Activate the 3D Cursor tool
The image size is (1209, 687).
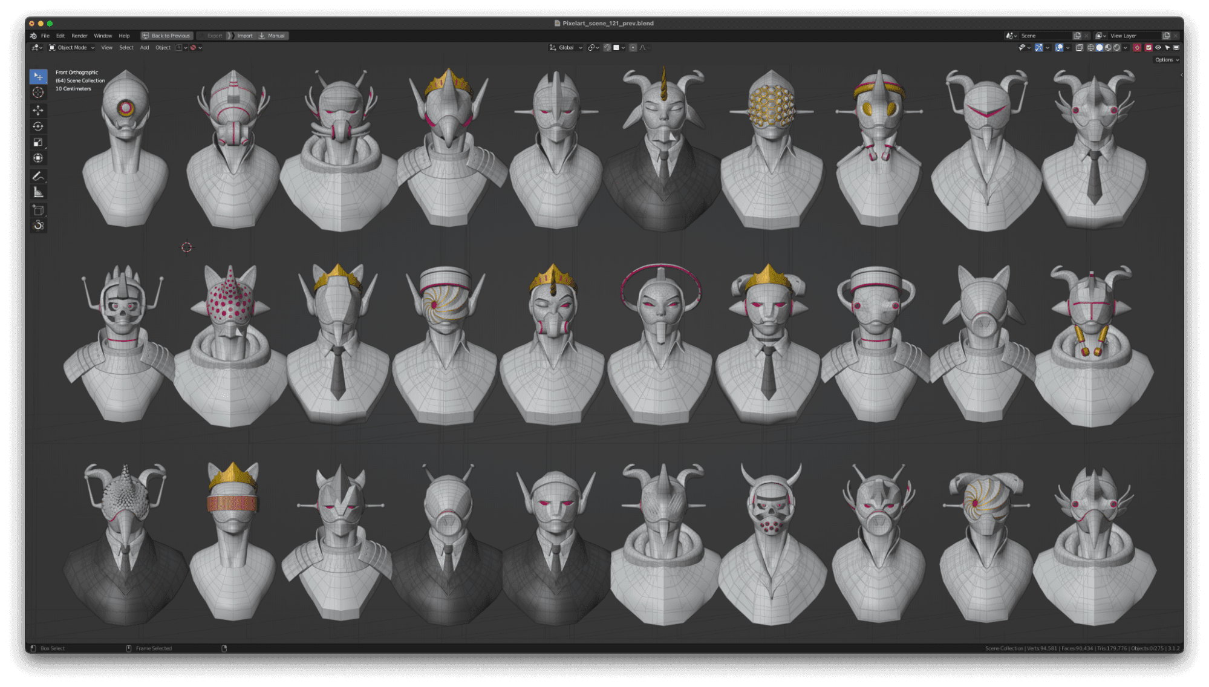click(x=38, y=93)
